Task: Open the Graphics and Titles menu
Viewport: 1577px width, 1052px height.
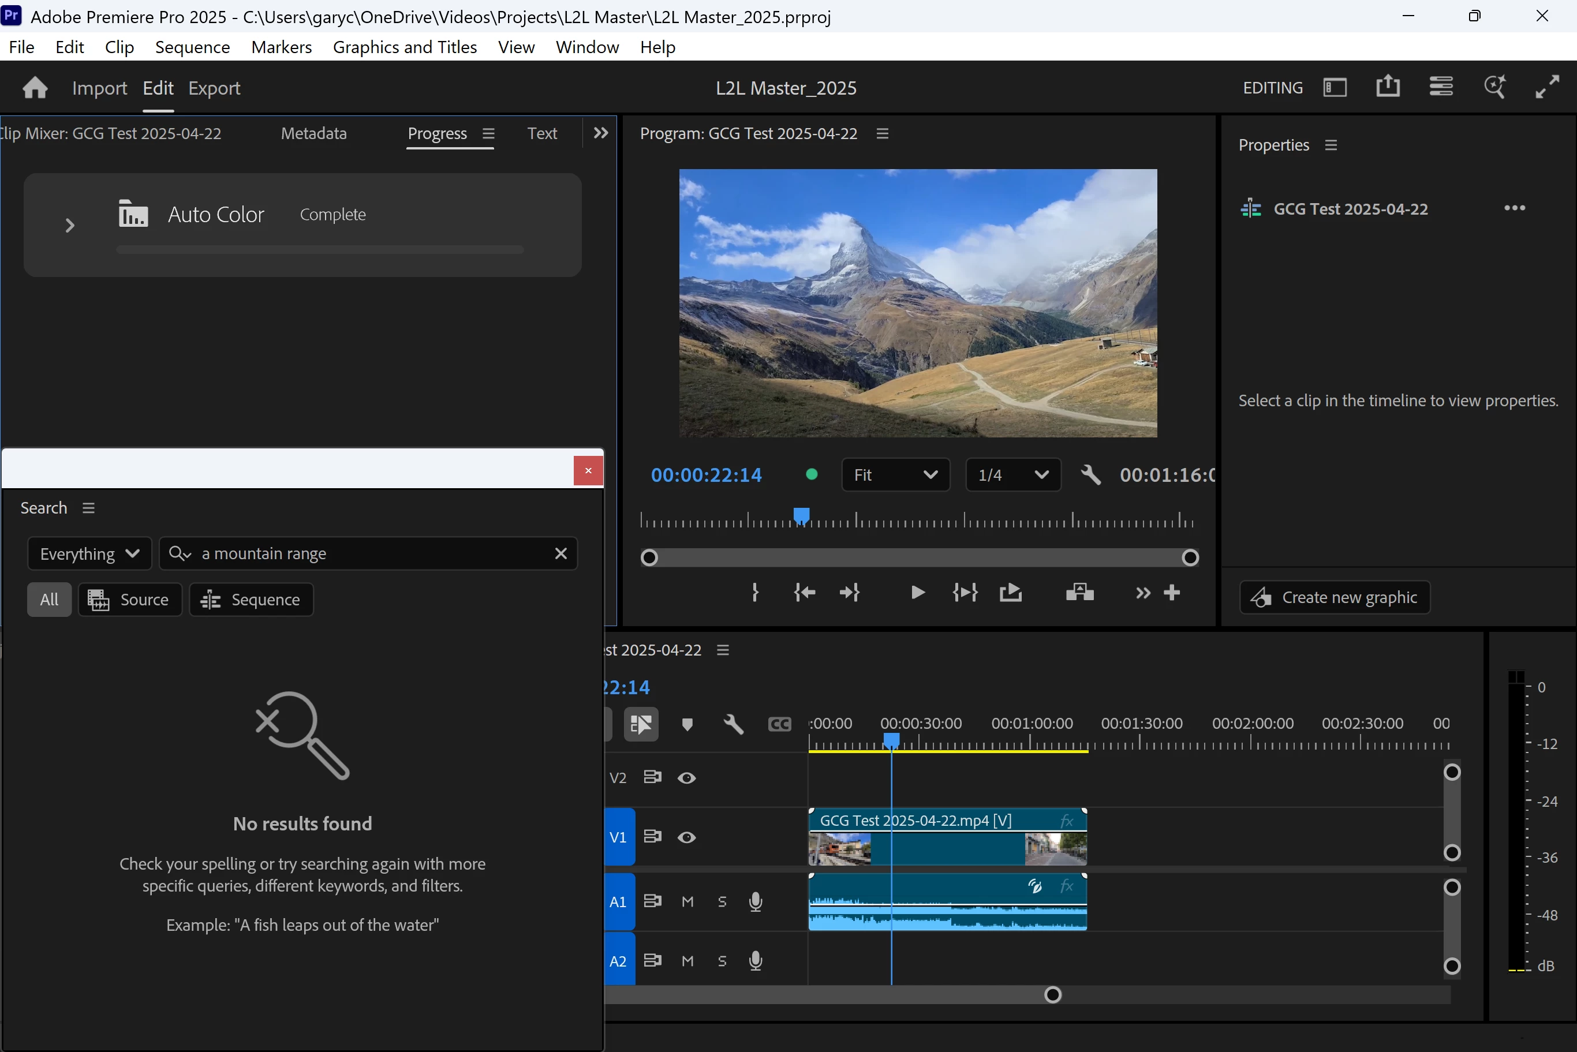Action: 405,47
